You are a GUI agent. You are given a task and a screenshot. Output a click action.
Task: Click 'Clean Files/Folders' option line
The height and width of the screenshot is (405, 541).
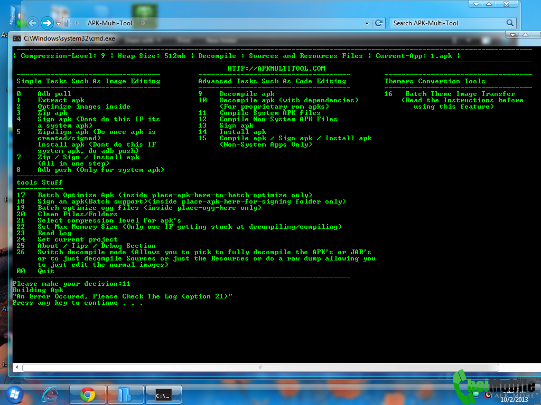78,214
